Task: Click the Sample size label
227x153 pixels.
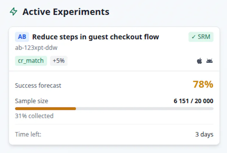Action: [x=31, y=101]
